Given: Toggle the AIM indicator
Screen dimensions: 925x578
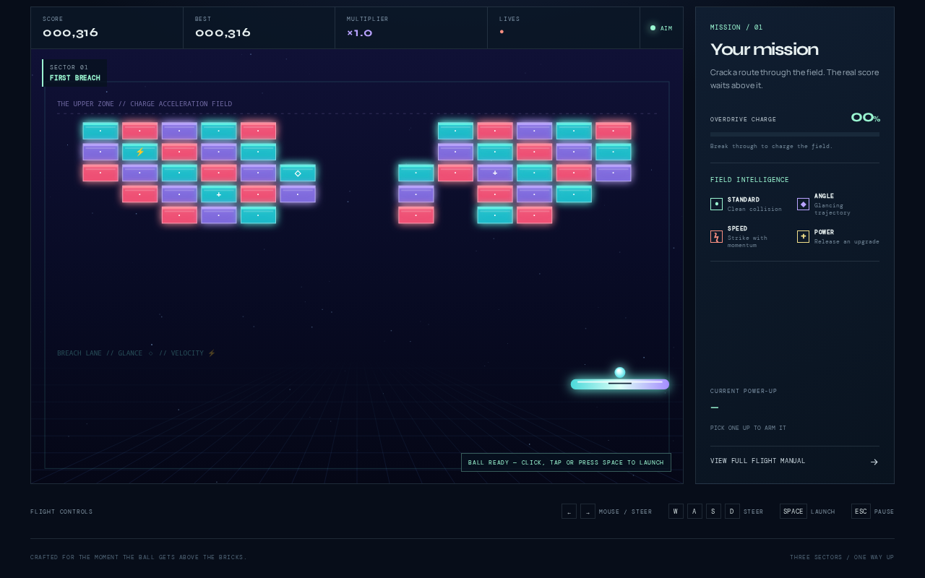Looking at the screenshot, I should click(x=661, y=28).
